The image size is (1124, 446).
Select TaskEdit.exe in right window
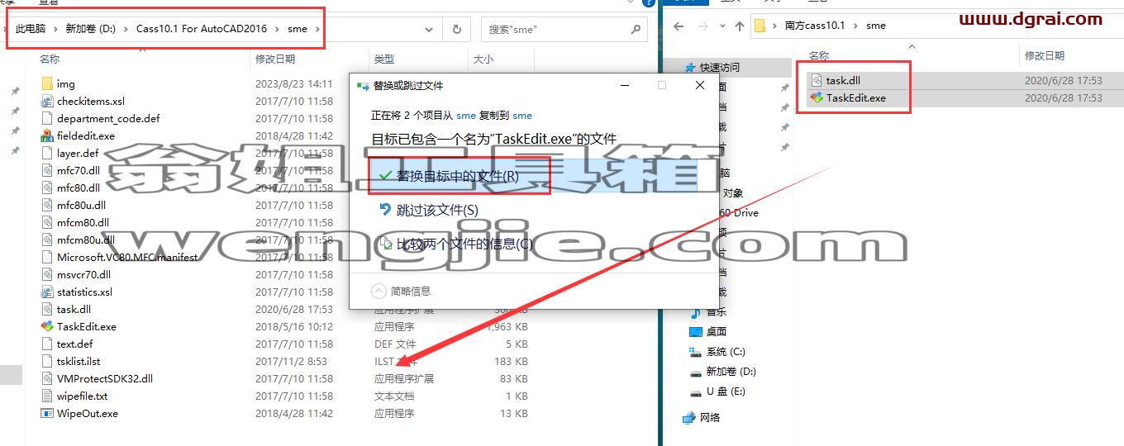click(x=855, y=97)
